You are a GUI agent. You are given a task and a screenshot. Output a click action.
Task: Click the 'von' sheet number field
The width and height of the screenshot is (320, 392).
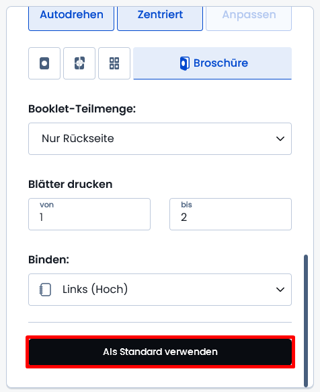click(x=89, y=214)
